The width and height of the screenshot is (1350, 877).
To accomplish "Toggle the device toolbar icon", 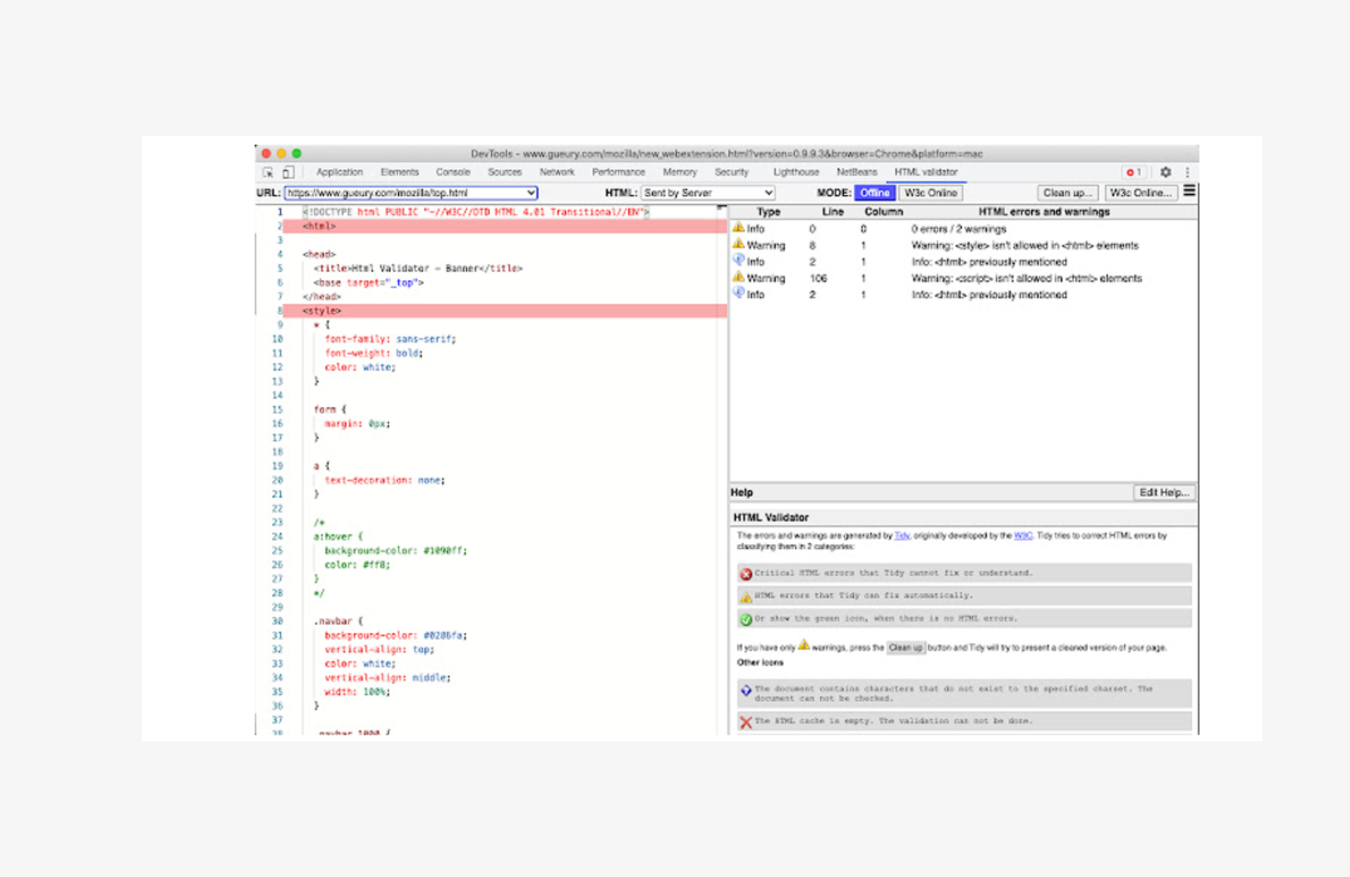I will [289, 171].
